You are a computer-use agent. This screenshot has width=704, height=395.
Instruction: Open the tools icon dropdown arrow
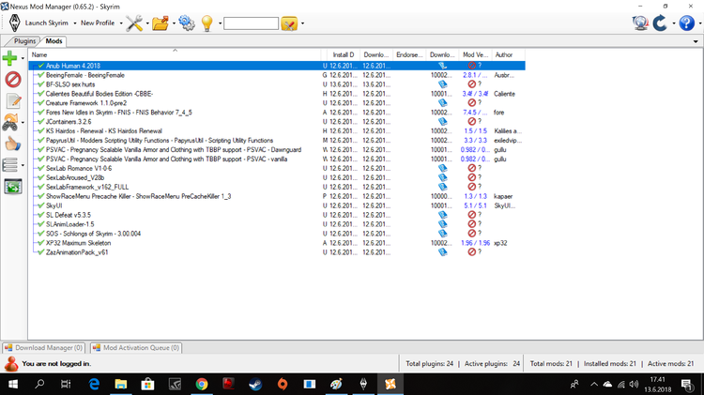147,23
